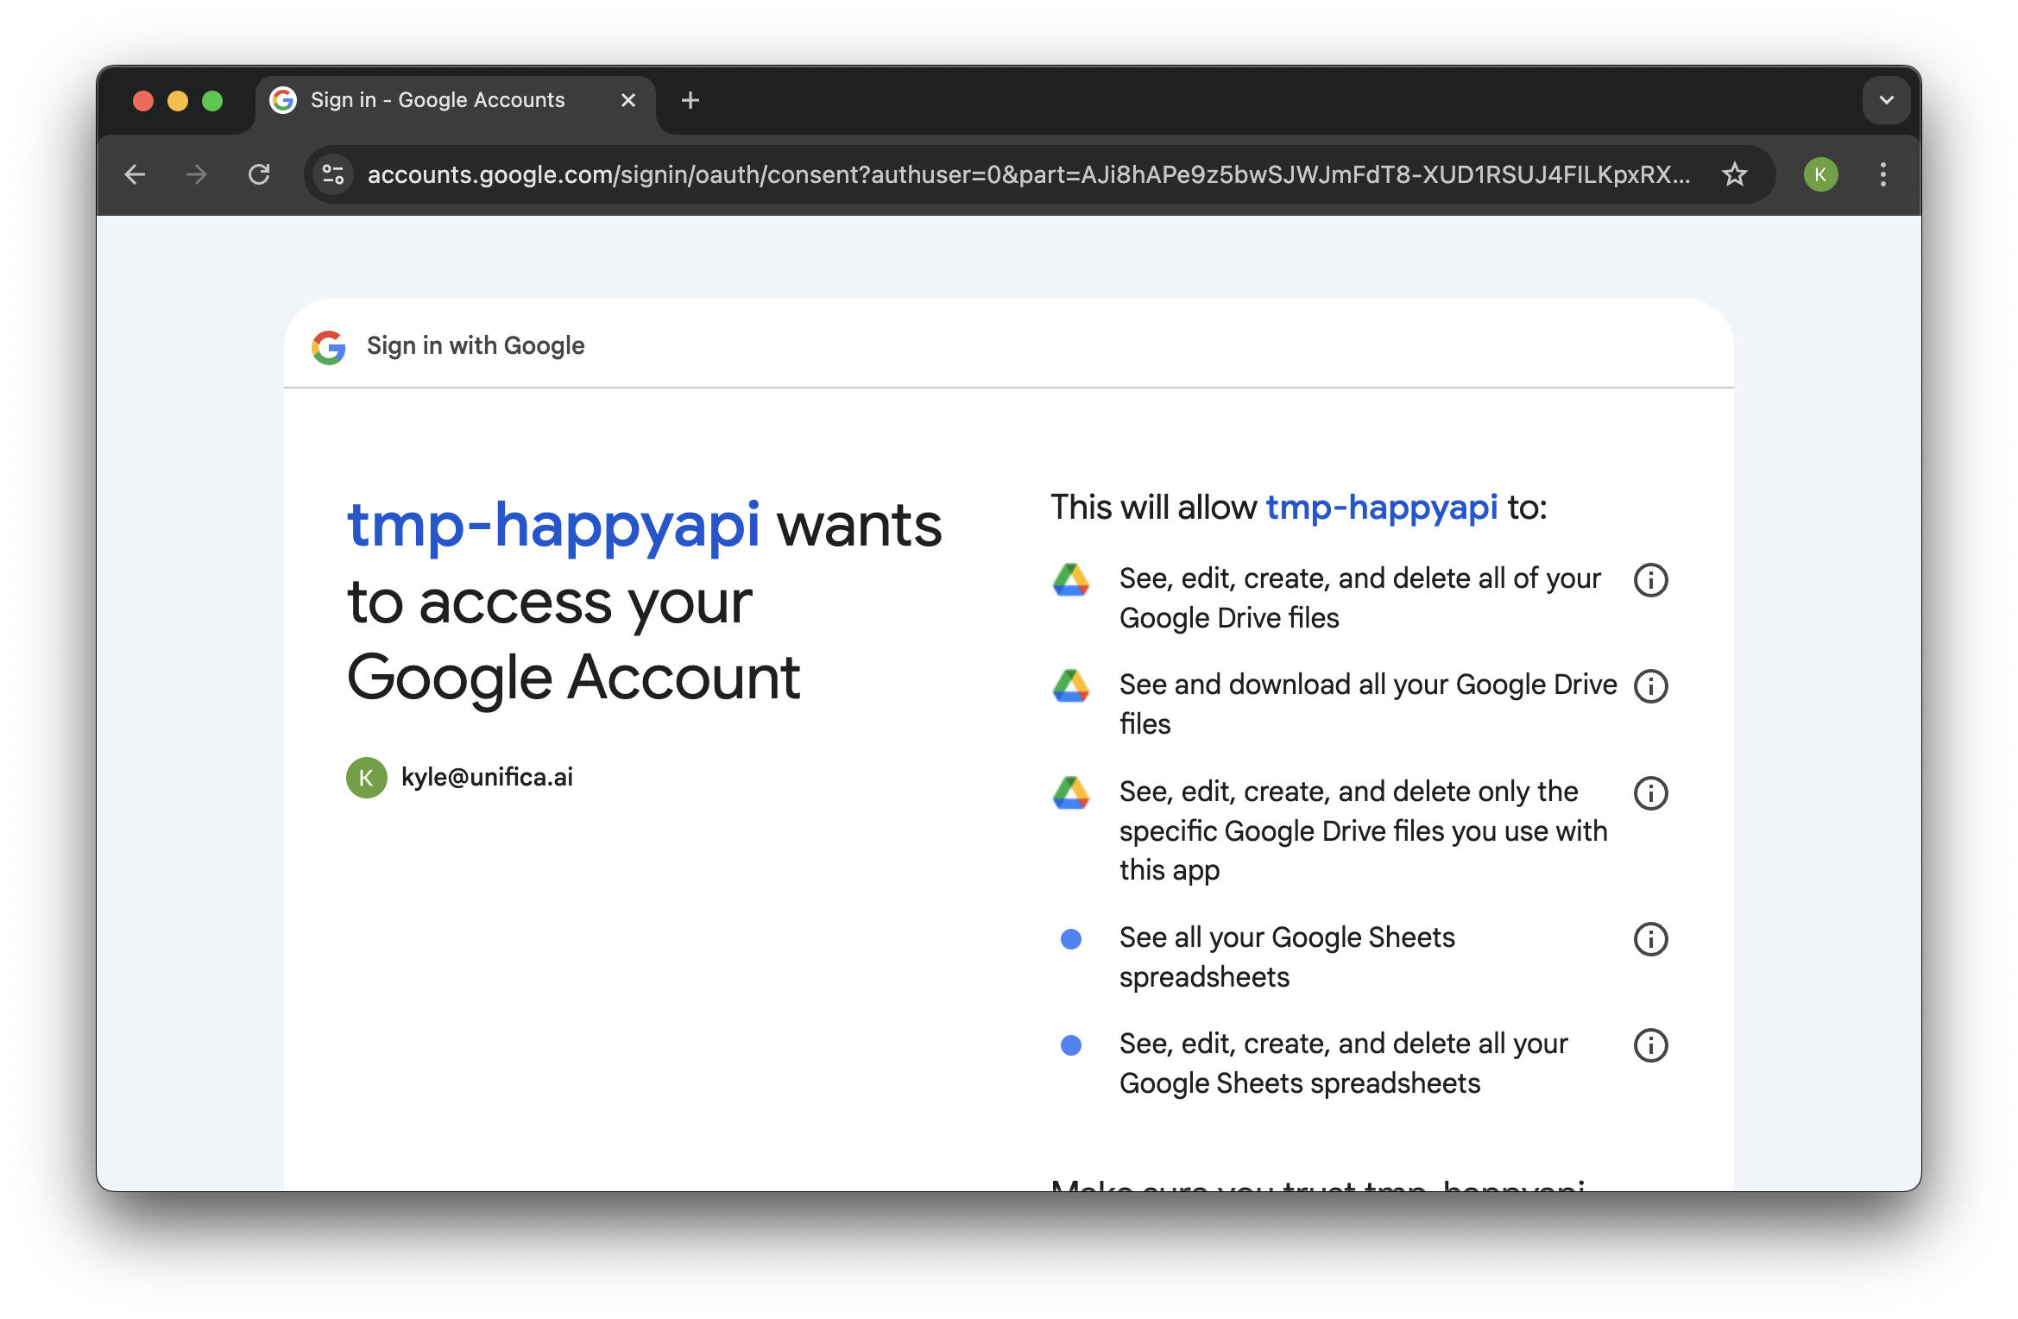The image size is (2018, 1319).
Task: Click the Drive icon beside specific files permission
Action: pos(1071,793)
